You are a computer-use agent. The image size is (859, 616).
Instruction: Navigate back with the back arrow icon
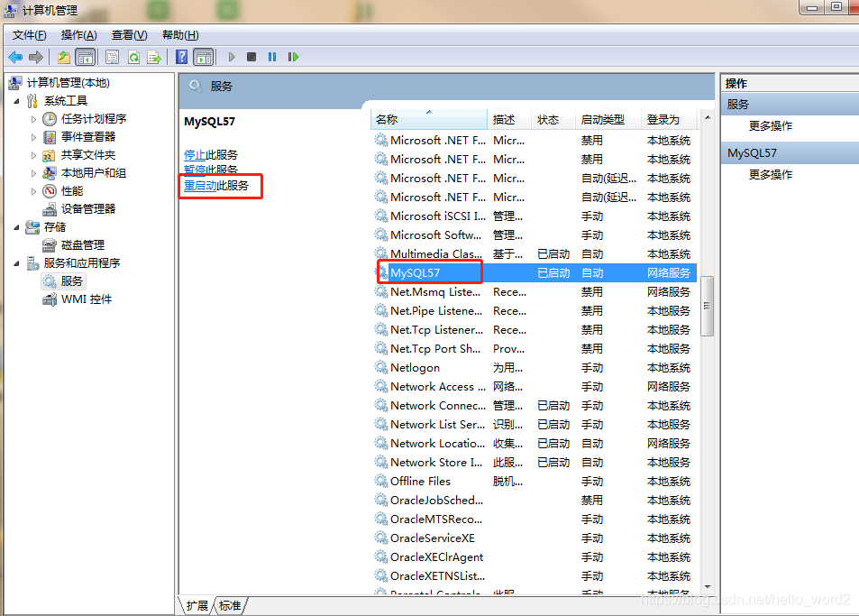coord(15,57)
